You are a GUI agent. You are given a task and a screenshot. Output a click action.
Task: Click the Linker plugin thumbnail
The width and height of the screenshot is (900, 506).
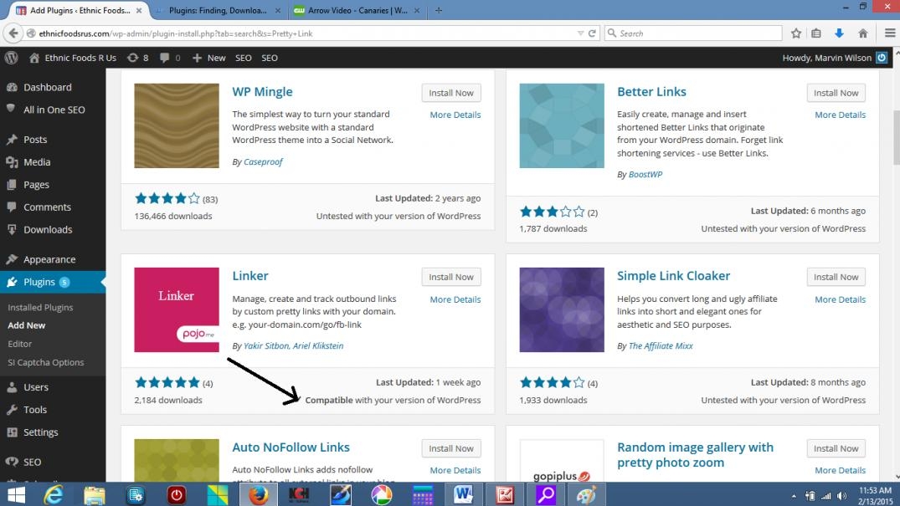click(177, 309)
